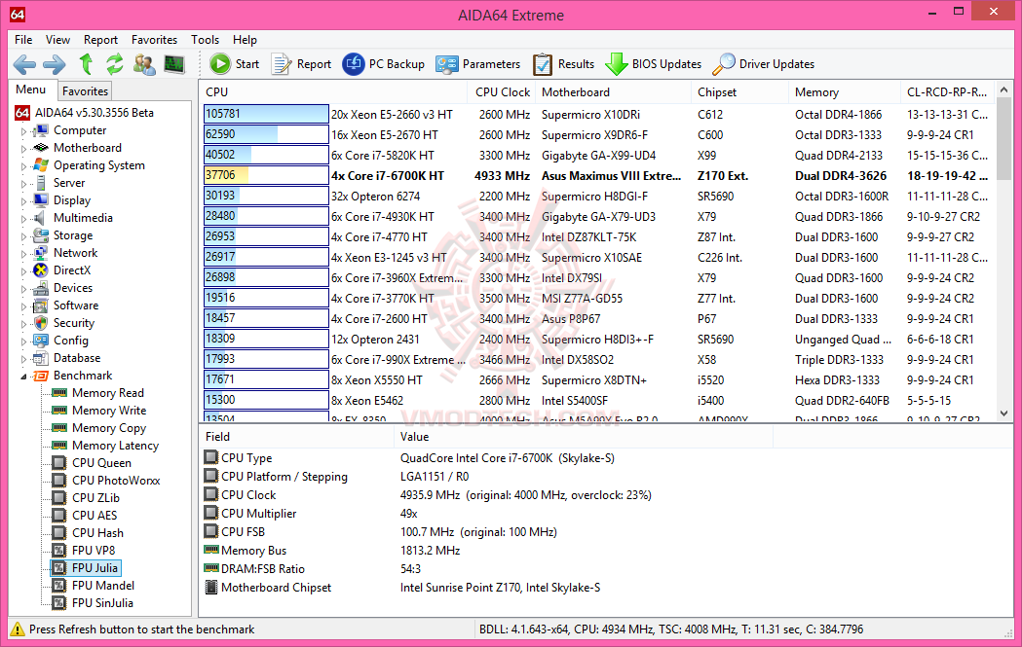Open the Report menu

[x=100, y=40]
